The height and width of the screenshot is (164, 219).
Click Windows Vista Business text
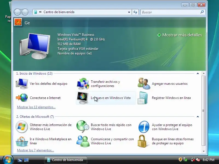[76, 35]
